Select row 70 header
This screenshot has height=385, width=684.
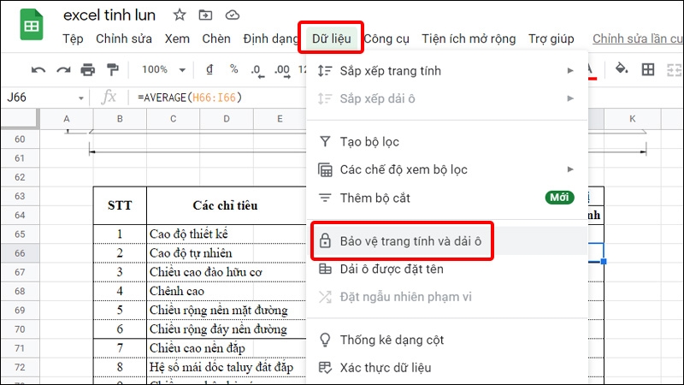coord(20,329)
